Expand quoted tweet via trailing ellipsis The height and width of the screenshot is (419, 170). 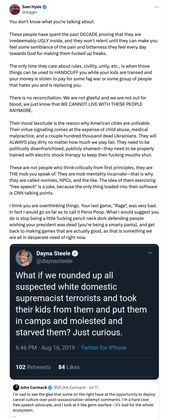pyautogui.click(x=14, y=416)
